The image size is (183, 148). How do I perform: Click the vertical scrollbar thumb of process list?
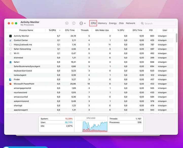coord(177,38)
